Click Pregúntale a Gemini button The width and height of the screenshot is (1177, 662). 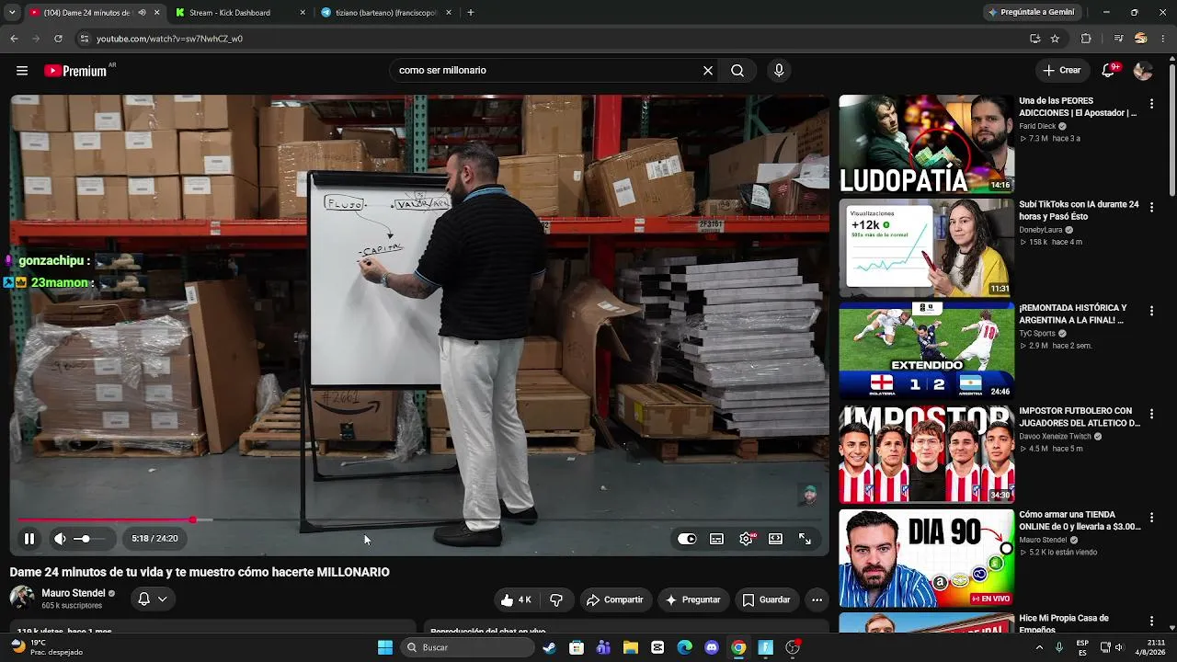click(x=1031, y=13)
